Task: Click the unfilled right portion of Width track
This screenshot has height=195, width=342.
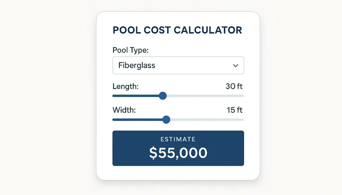Action: (x=205, y=120)
